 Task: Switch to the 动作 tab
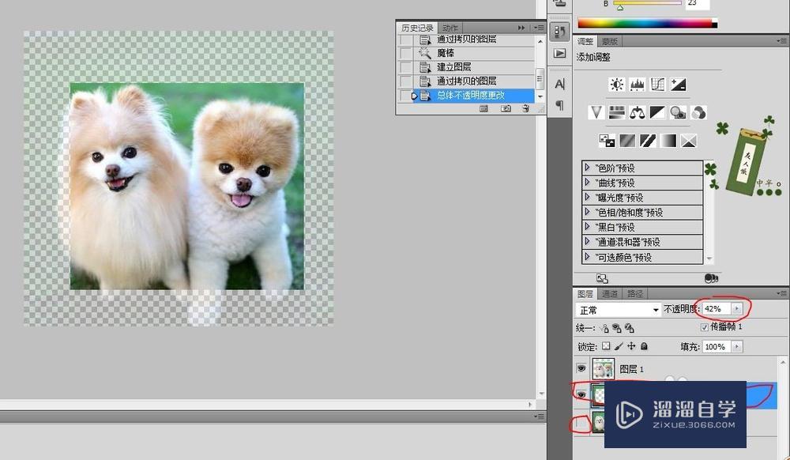tap(450, 28)
